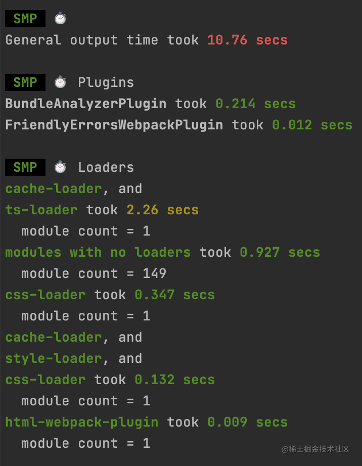
Task: Click the modules with no loaders text
Action: point(98,252)
